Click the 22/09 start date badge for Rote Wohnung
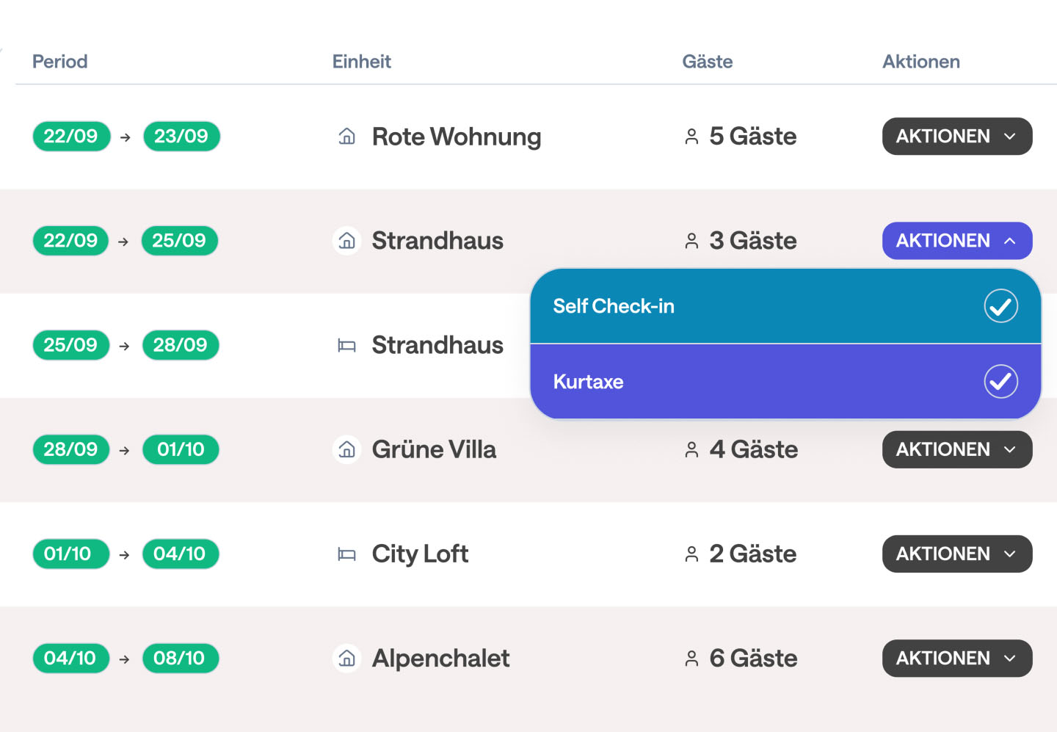The height and width of the screenshot is (732, 1057). point(71,137)
